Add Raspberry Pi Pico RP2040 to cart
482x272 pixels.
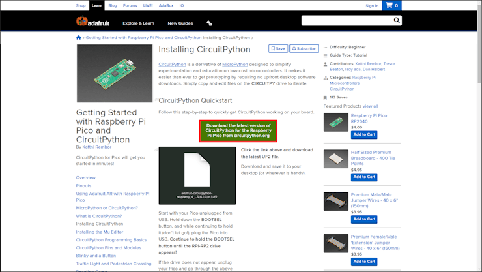(364, 134)
